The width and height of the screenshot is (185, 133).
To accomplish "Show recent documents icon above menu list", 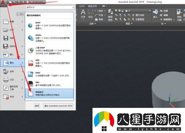I will (18, 14).
